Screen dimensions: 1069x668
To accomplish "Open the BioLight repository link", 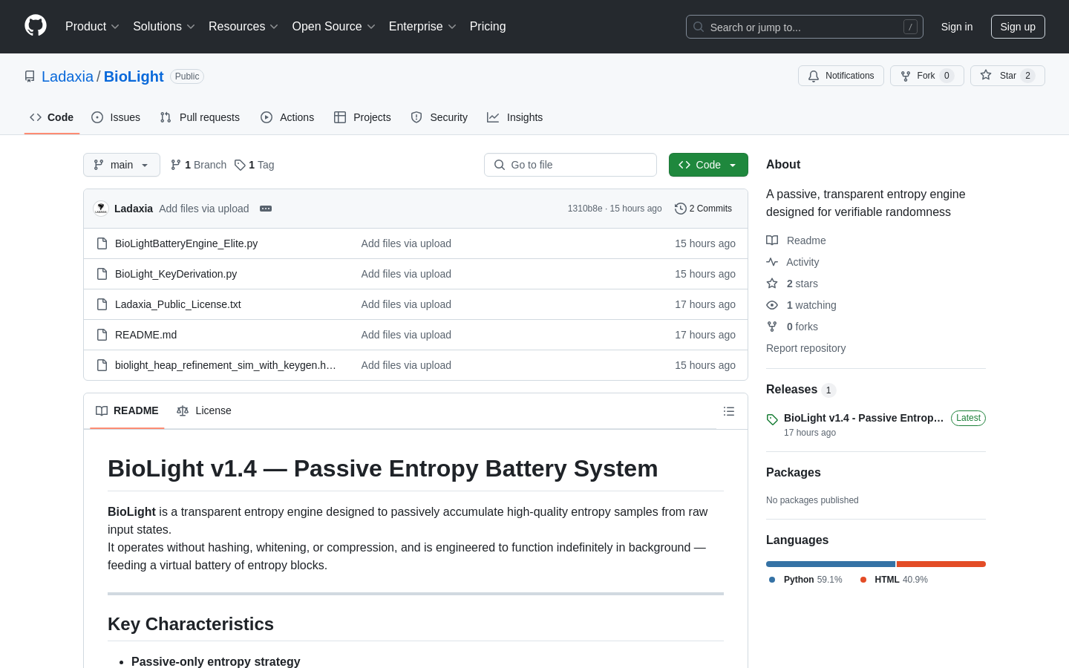I will pyautogui.click(x=134, y=76).
